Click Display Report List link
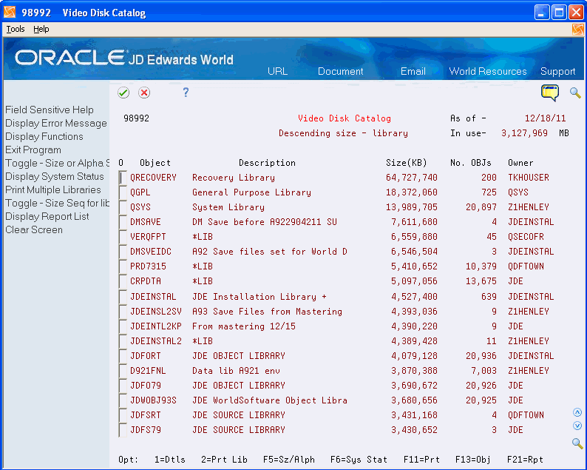 47,217
